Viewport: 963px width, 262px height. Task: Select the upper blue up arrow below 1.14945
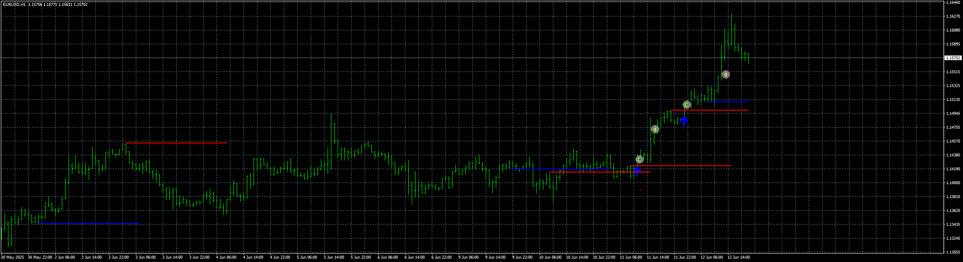point(684,121)
